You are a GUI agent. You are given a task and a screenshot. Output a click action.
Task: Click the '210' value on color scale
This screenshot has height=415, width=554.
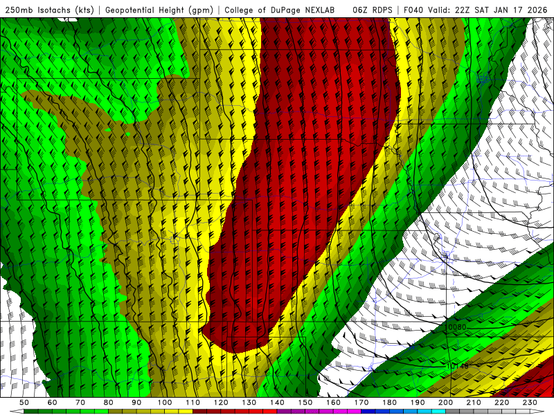coord(474,403)
